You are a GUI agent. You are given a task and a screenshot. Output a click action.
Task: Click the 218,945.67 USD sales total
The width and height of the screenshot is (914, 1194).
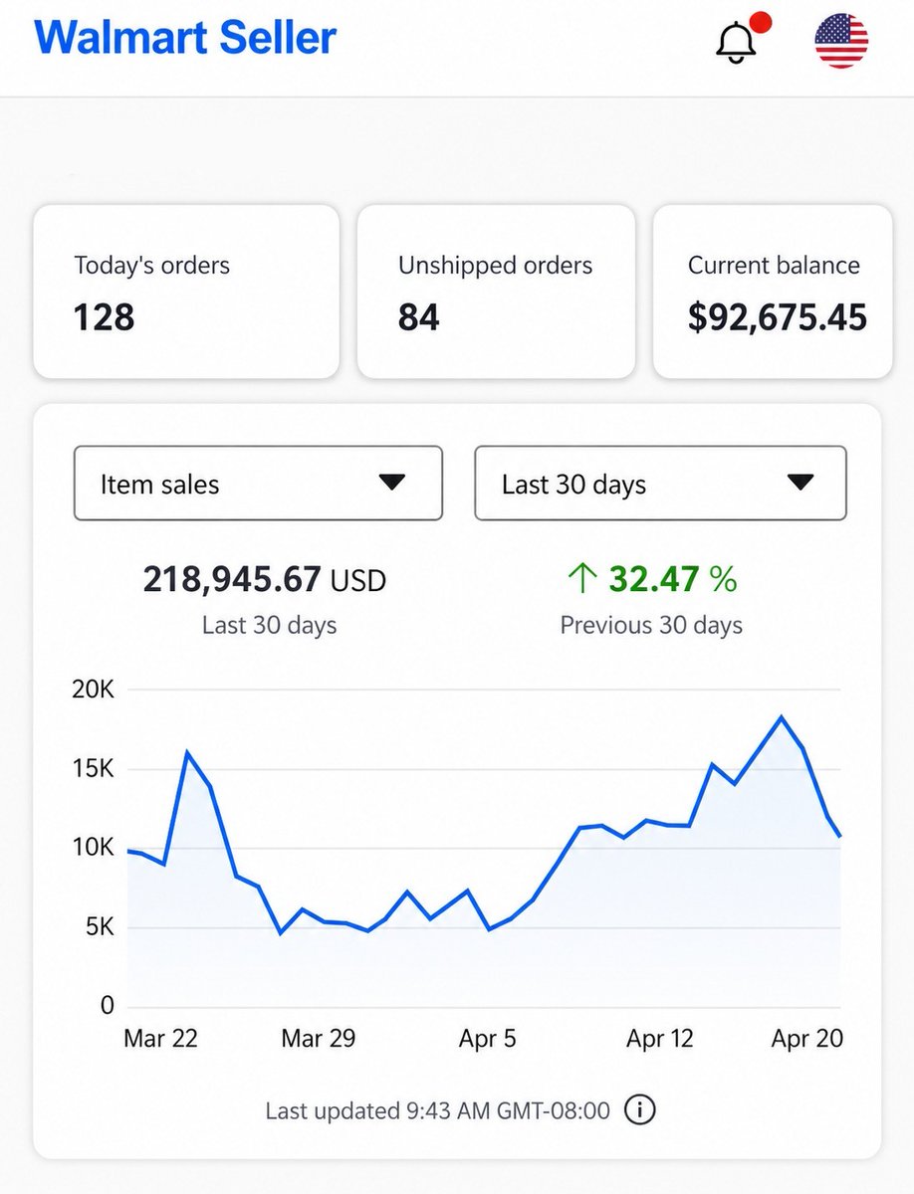click(x=264, y=579)
